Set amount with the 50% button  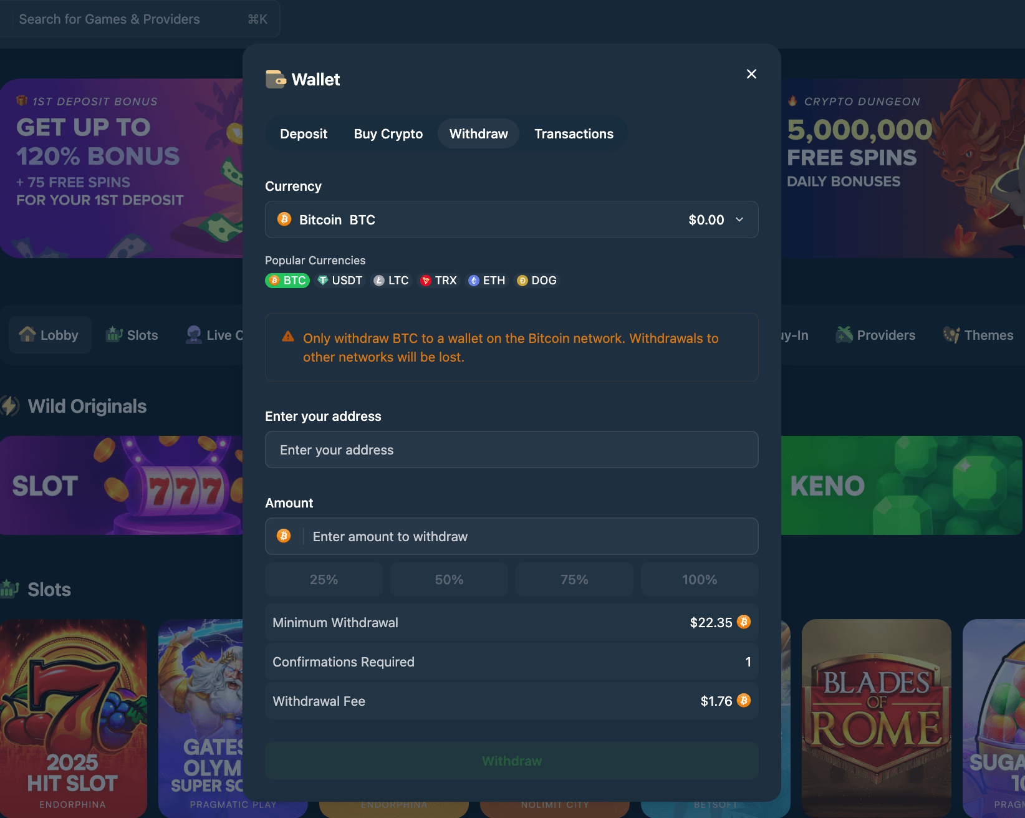coord(449,580)
